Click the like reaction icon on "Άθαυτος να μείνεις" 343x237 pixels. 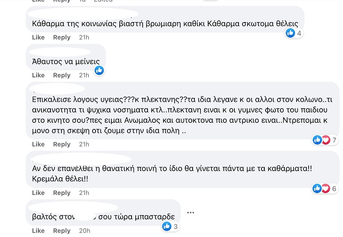99,70
